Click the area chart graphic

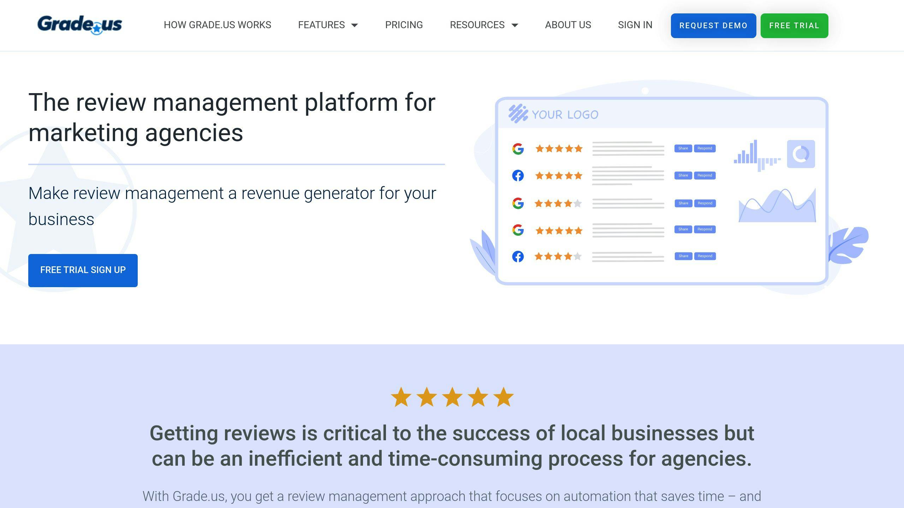tap(777, 205)
